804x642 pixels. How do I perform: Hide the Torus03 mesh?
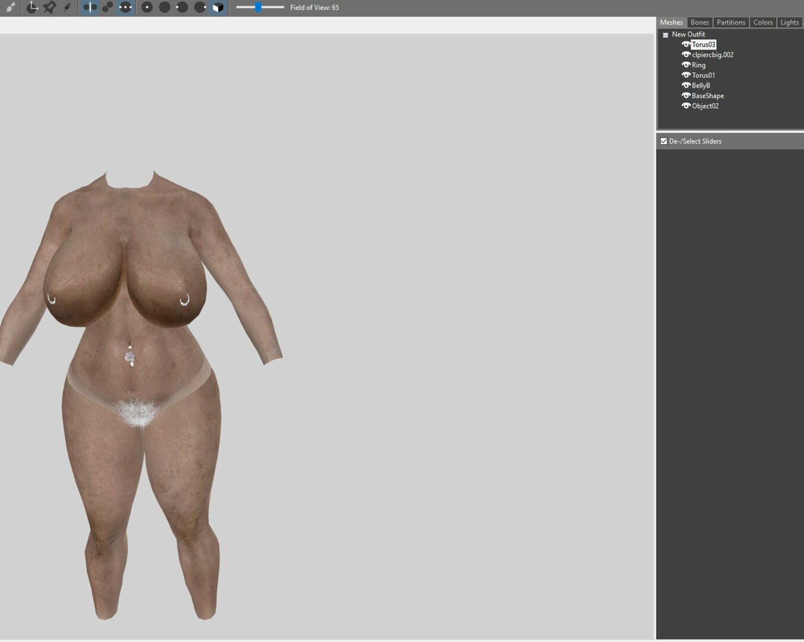point(686,45)
